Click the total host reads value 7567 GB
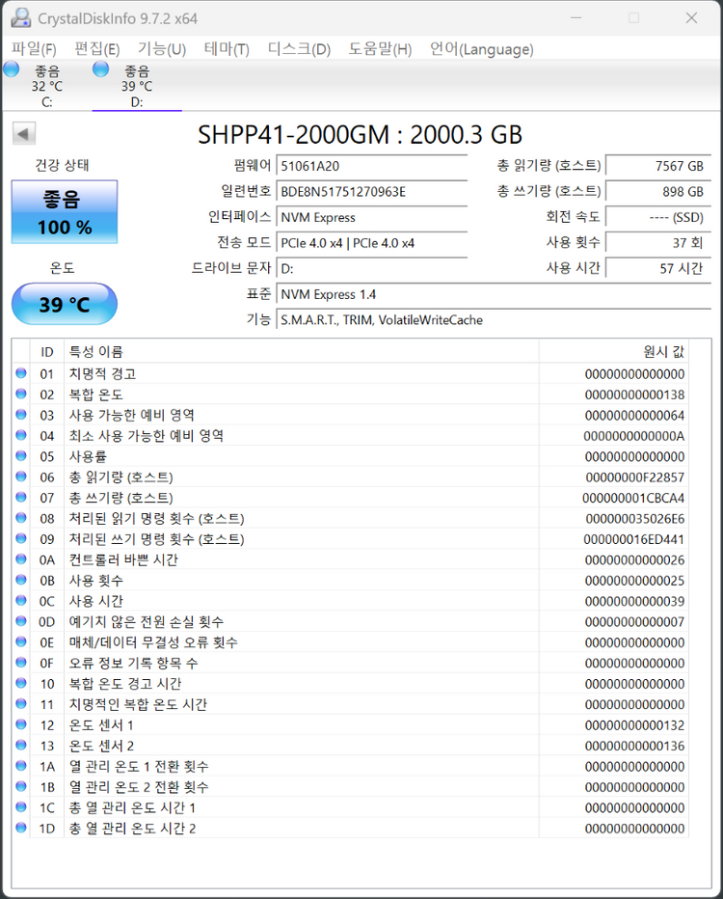The height and width of the screenshot is (899, 723). click(x=658, y=166)
